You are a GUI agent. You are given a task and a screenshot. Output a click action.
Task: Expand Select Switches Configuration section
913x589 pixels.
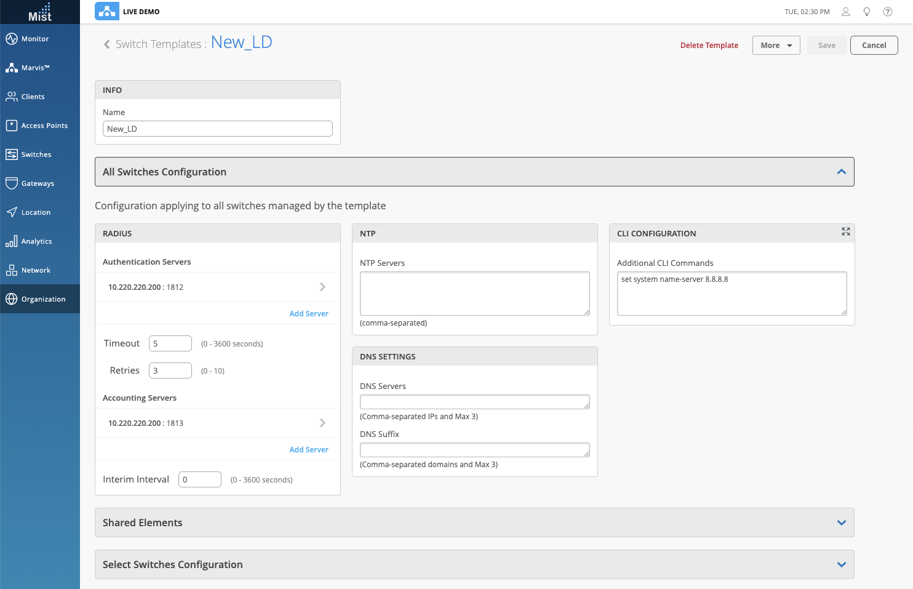(841, 564)
